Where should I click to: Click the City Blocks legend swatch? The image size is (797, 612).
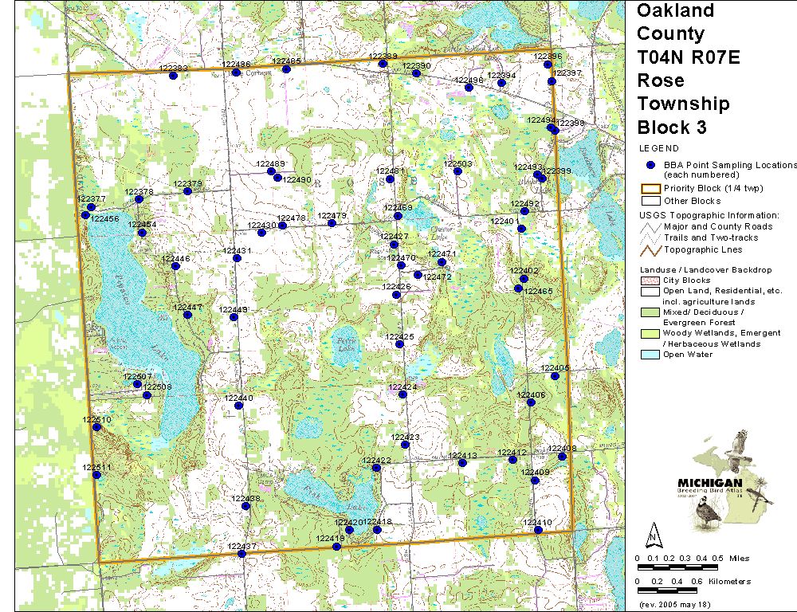(650, 281)
